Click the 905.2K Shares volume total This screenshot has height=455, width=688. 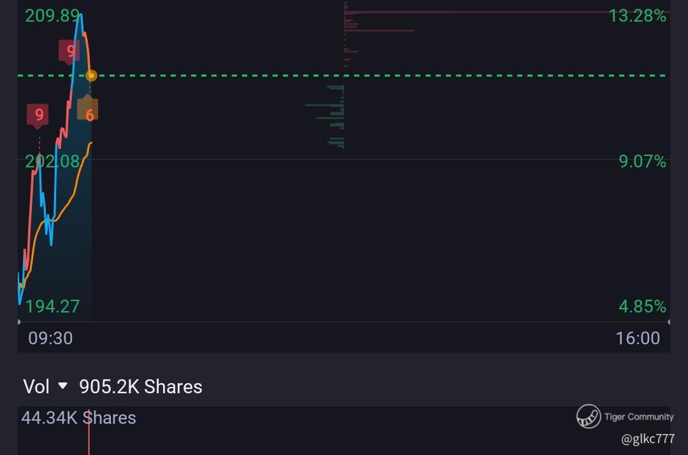point(141,386)
